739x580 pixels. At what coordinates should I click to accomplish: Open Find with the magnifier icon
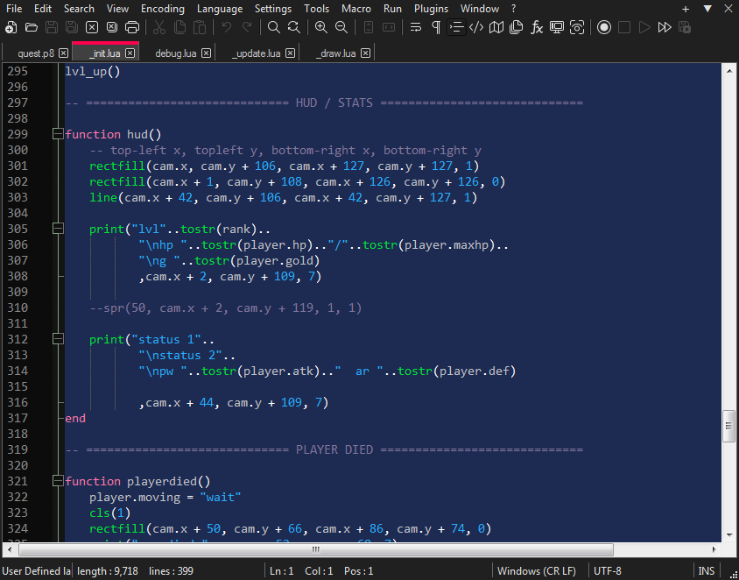pos(274,27)
